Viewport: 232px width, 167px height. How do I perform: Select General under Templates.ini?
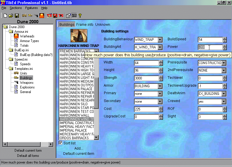(26, 92)
